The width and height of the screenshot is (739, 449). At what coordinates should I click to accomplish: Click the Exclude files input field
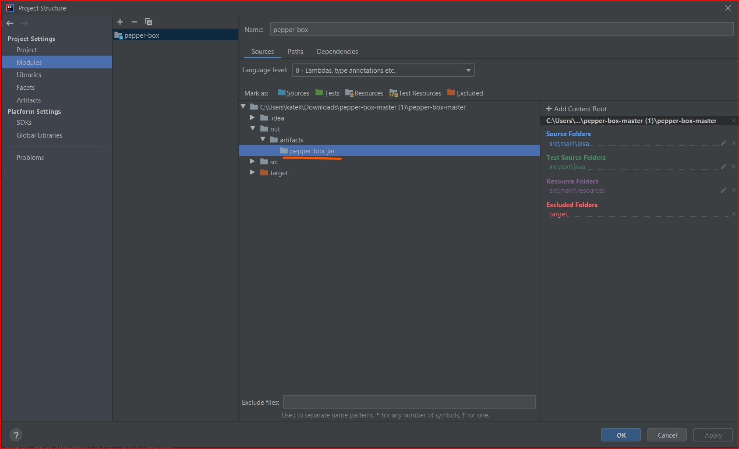[x=409, y=402]
